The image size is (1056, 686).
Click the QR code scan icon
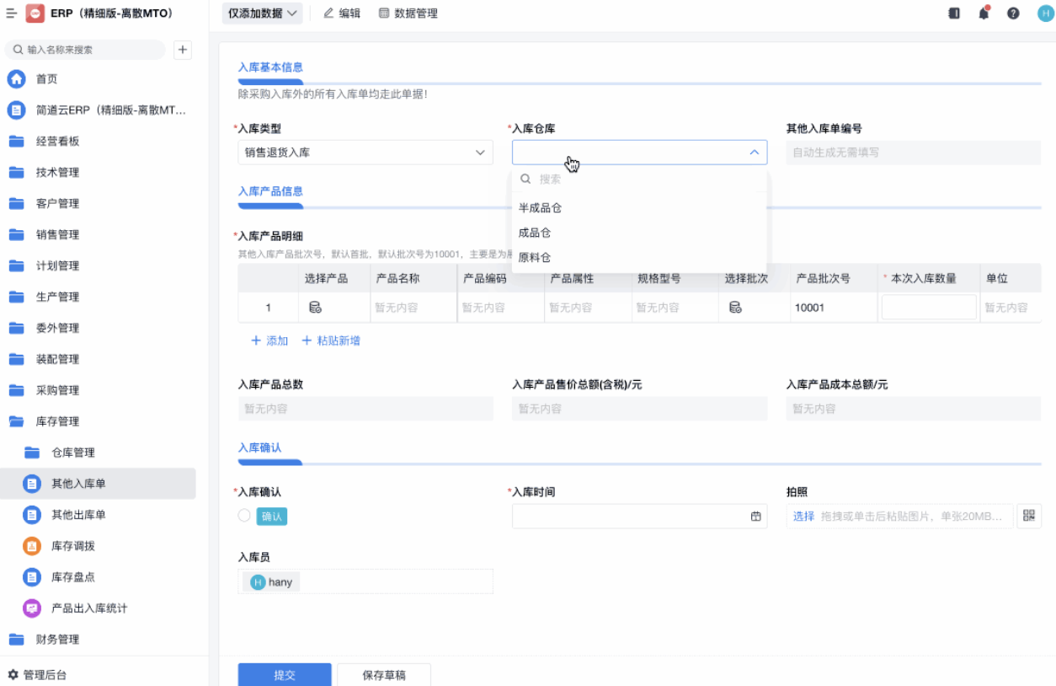pyautogui.click(x=1029, y=516)
